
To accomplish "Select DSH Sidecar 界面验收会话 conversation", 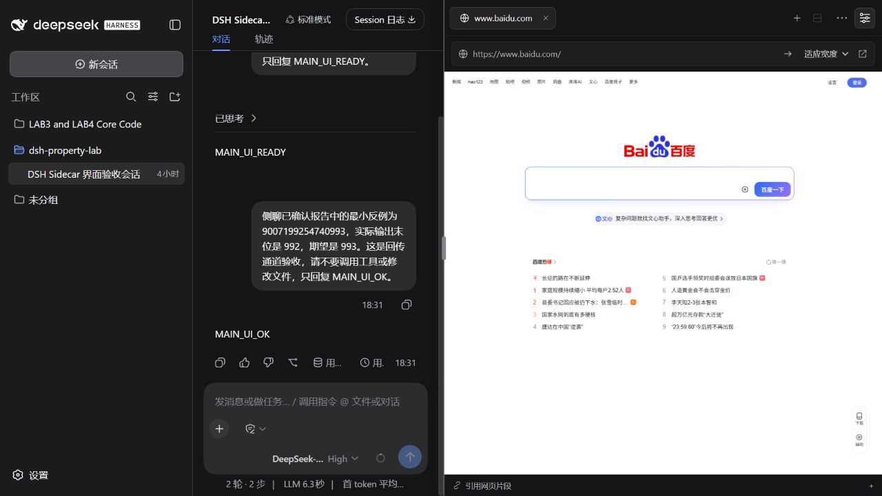I will click(x=96, y=174).
